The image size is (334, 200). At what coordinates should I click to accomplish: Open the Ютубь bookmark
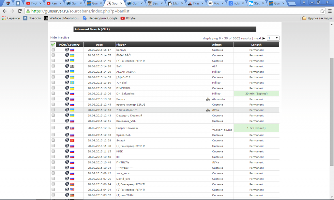click(128, 18)
